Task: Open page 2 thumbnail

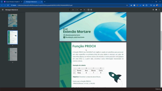Action: (x=13, y=37)
